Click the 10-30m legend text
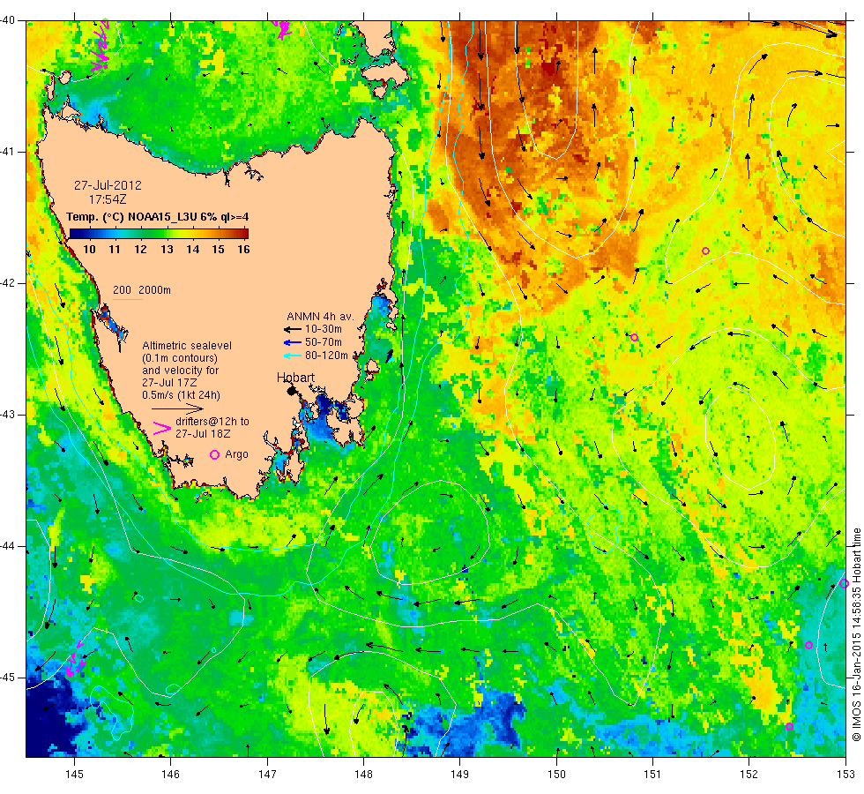Screen dimensions: 864x794 (x=324, y=329)
